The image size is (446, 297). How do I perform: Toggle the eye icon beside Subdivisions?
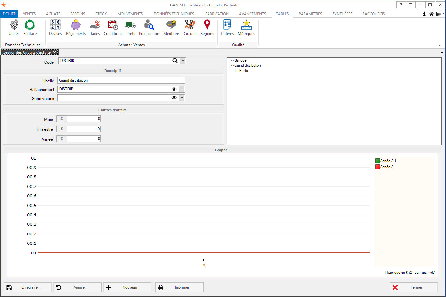point(174,98)
